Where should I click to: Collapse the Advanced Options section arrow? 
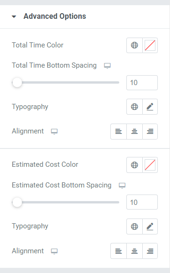(14, 17)
